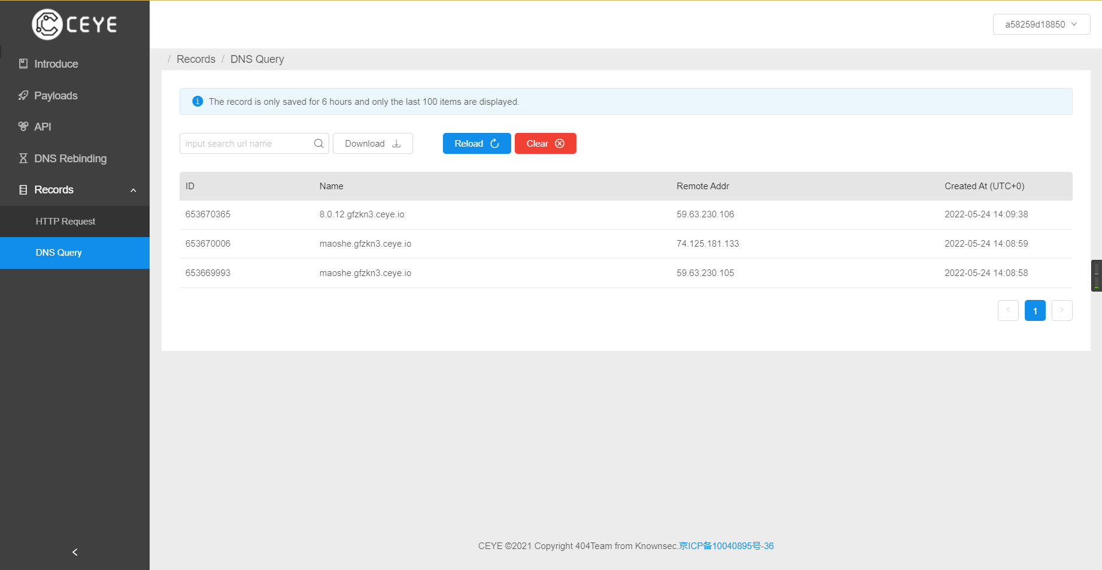Click timestamp 2022-05-24 14:08:58
This screenshot has width=1102, height=570.
986,273
